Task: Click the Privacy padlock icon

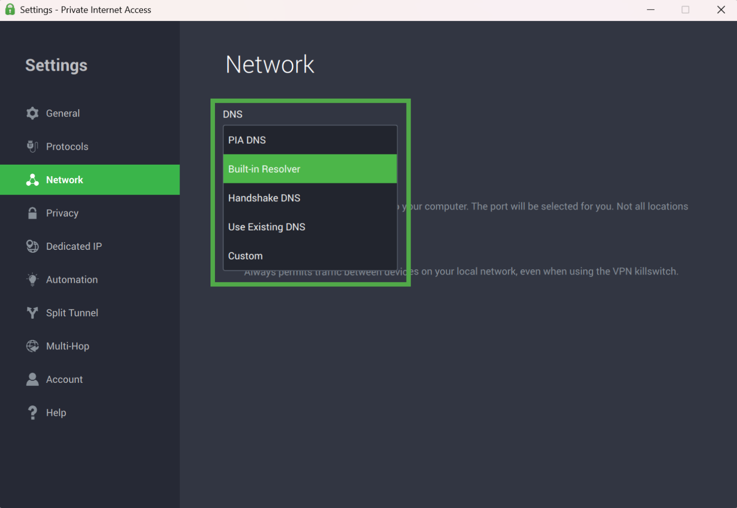Action: click(x=32, y=213)
